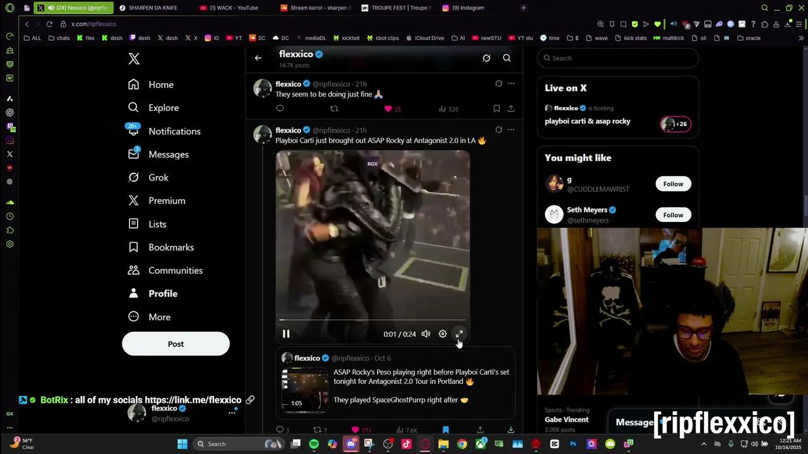Open Communities in the sidebar
This screenshot has width=808, height=454.
point(165,271)
